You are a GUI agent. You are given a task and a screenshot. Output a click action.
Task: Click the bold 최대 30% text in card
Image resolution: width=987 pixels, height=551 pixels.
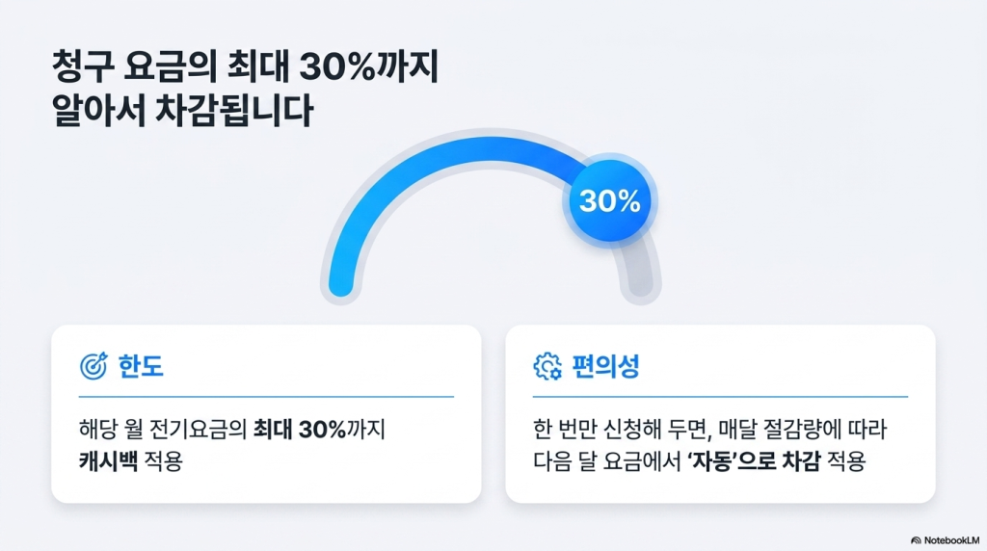tap(300, 430)
